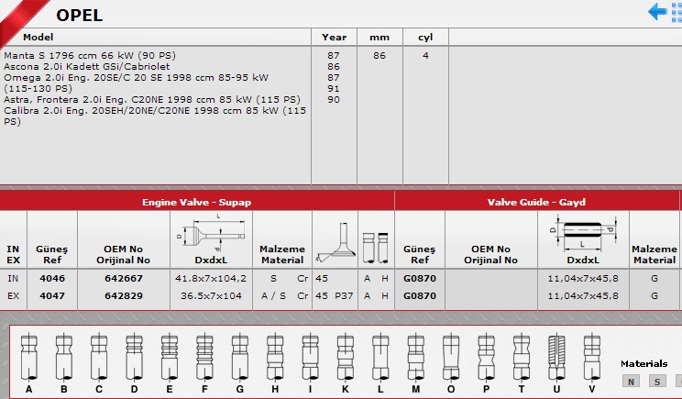Click the engine valve DxdxL diagram
682x399 pixels.
(211, 237)
